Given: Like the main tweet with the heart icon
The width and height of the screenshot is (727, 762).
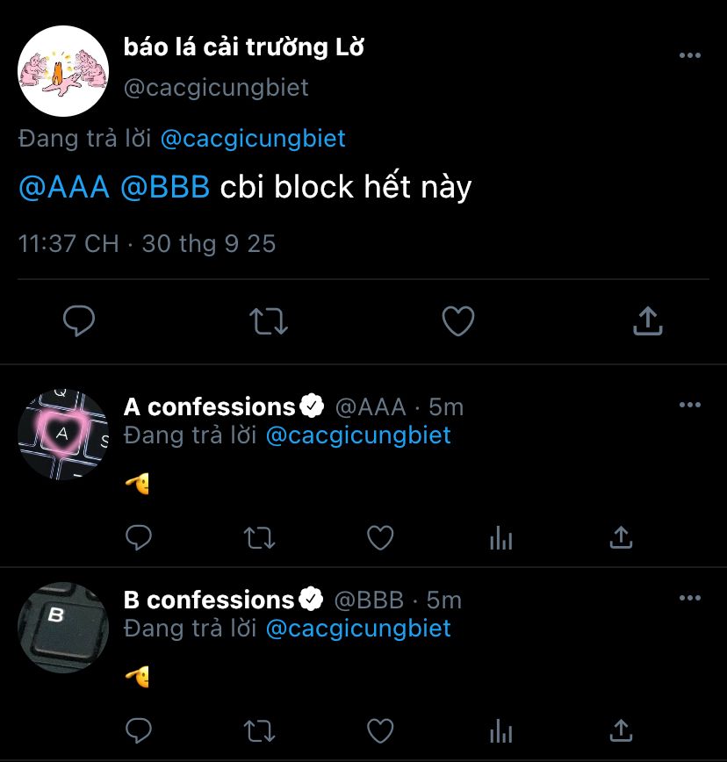Looking at the screenshot, I should [x=457, y=320].
